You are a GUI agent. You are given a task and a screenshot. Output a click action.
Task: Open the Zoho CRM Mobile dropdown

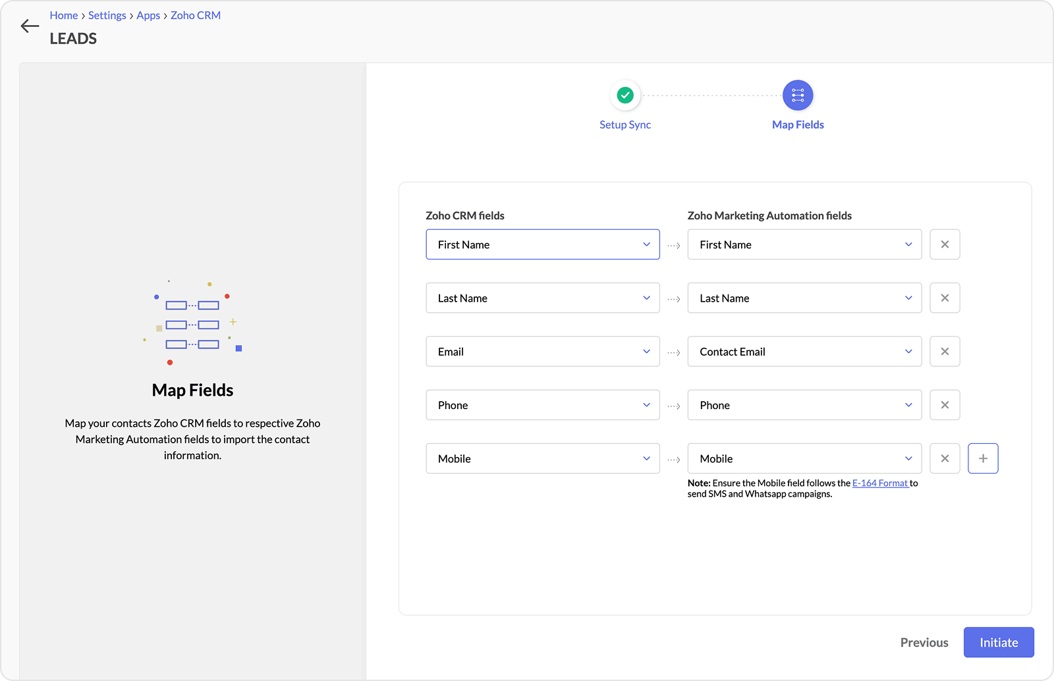click(543, 458)
